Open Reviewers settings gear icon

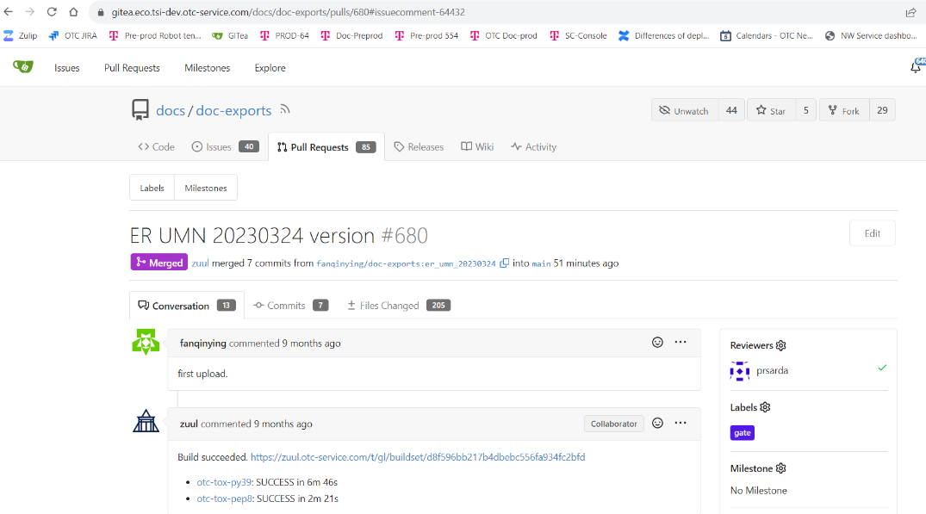pyautogui.click(x=781, y=345)
